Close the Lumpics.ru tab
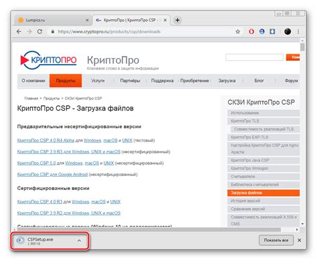Viewport: 317px width, 260px height. pyautogui.click(x=87, y=20)
